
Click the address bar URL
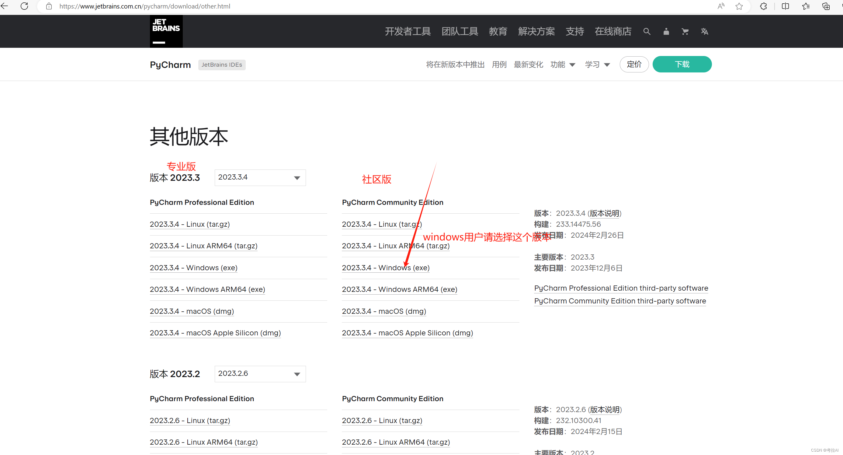(x=145, y=6)
